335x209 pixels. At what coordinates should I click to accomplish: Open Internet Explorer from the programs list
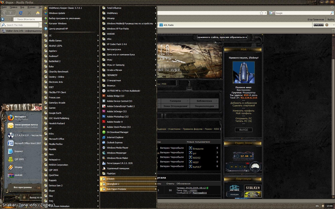[x=115, y=137]
